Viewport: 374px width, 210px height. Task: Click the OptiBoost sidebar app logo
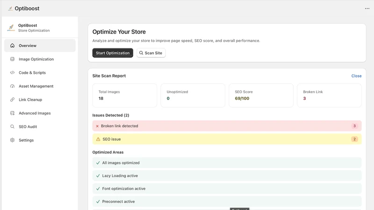(11, 28)
